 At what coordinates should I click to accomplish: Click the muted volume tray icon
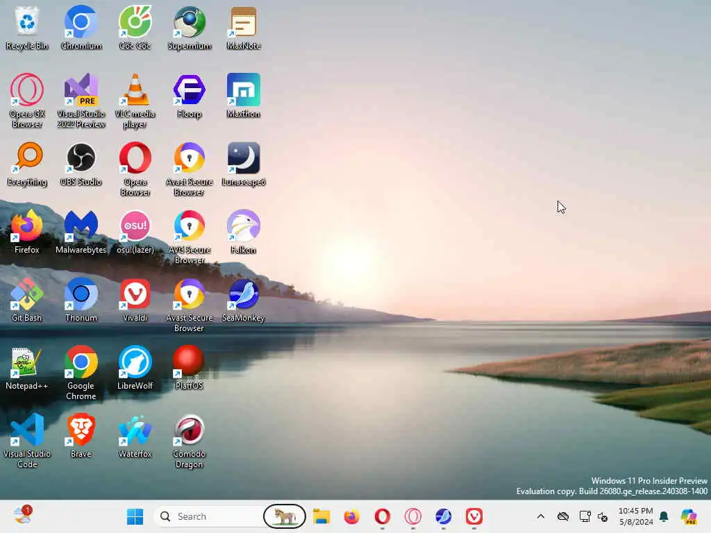(x=603, y=516)
